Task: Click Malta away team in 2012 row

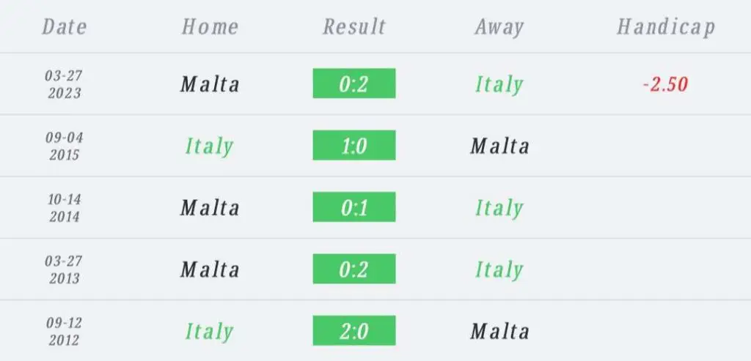Action: coord(499,332)
